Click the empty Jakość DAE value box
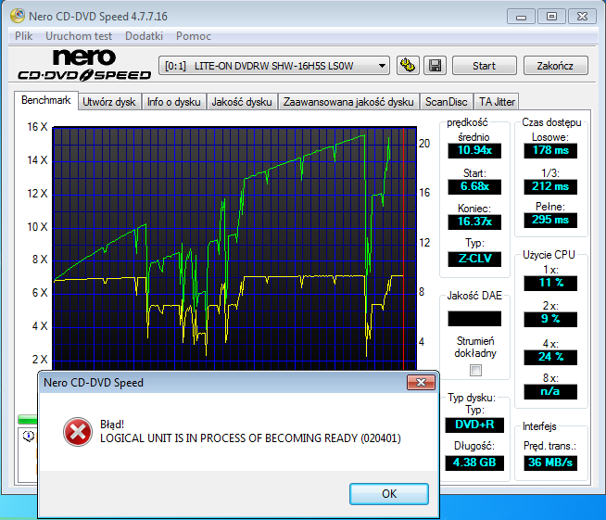The image size is (606, 520). (474, 319)
